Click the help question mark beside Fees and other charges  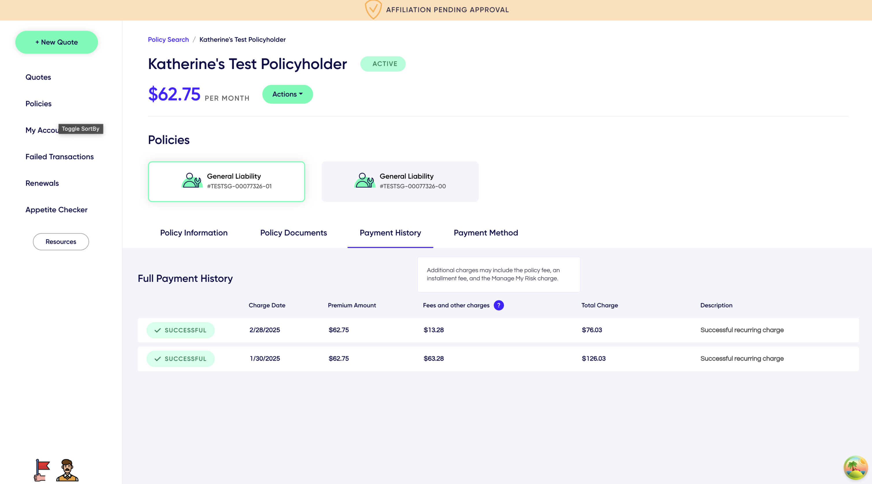pos(499,305)
